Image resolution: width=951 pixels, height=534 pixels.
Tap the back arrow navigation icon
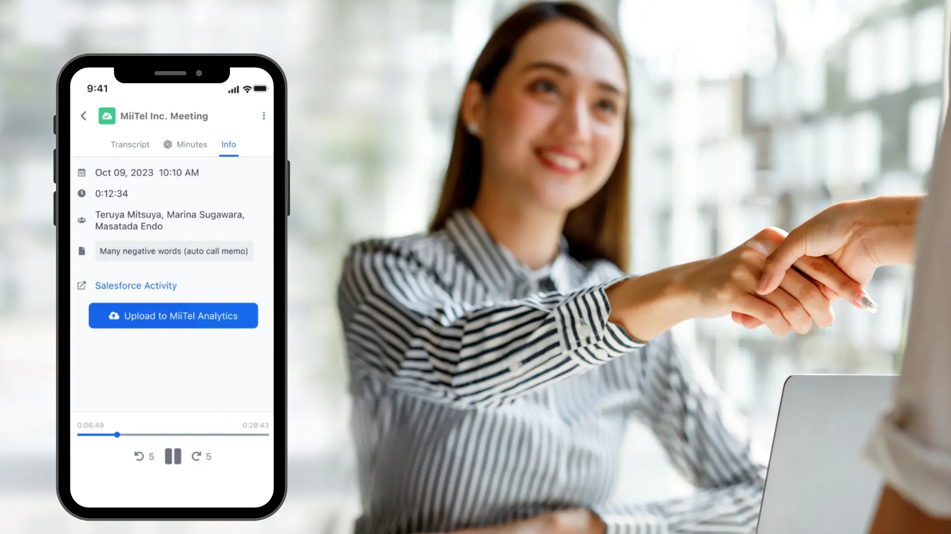84,115
